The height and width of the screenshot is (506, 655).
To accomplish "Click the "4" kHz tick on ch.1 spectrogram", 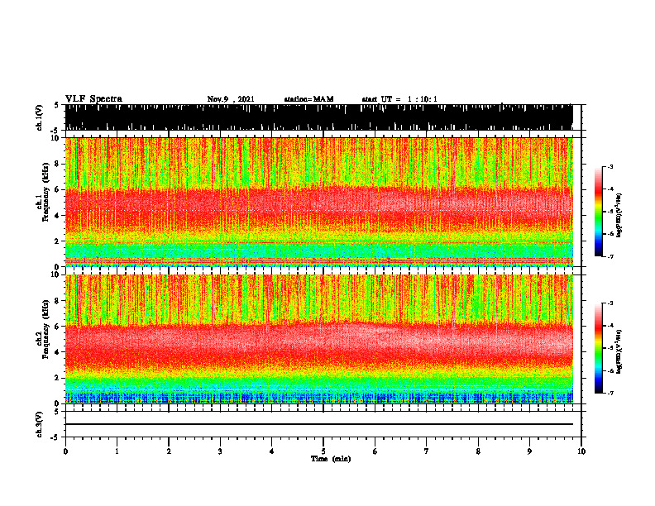I will point(58,216).
